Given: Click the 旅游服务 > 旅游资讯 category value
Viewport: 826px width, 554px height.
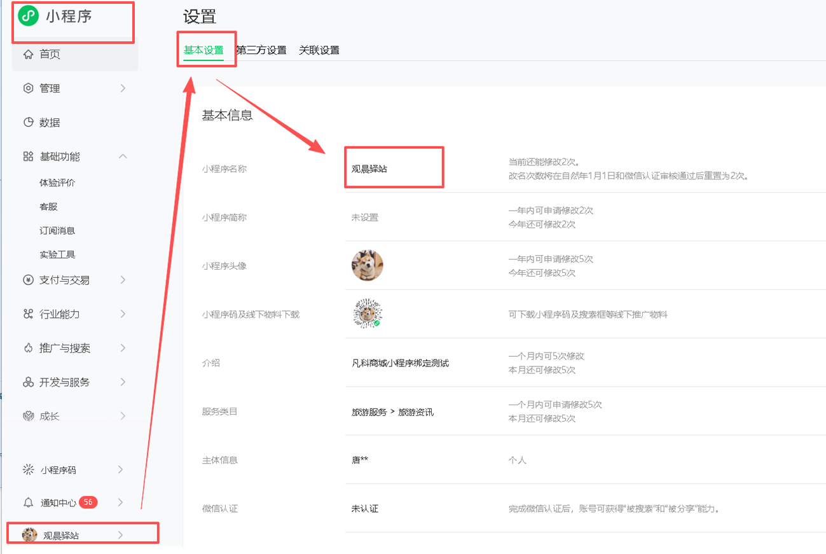Looking at the screenshot, I should [392, 412].
